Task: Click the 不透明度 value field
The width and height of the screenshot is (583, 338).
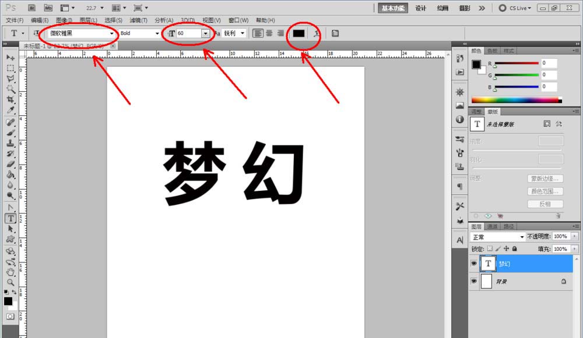Action: coord(561,237)
